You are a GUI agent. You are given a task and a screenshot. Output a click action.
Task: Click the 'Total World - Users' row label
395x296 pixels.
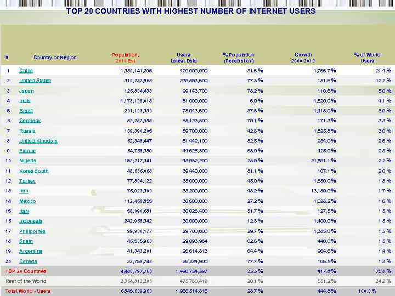(28, 291)
